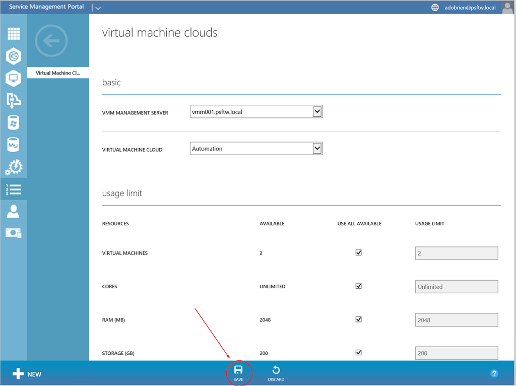Click the RESOURCES column header
The image size is (516, 386).
(x=115, y=223)
